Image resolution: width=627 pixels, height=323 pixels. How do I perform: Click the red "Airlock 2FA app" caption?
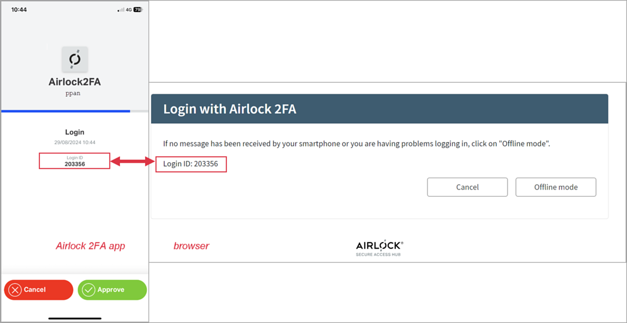pyautogui.click(x=90, y=246)
